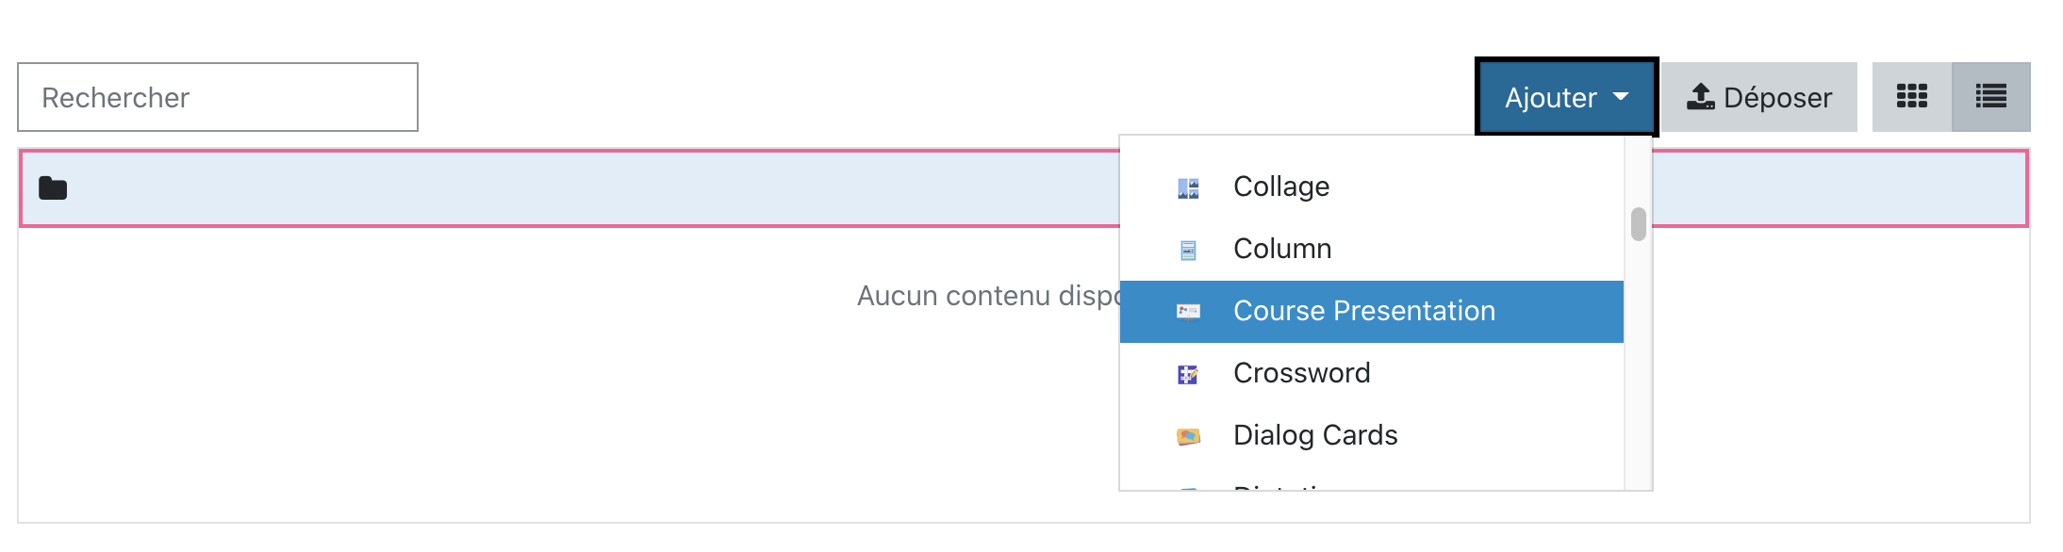Screen dimensions: 2063x552
Task: Focus the Rechercher search field
Action: [218, 97]
